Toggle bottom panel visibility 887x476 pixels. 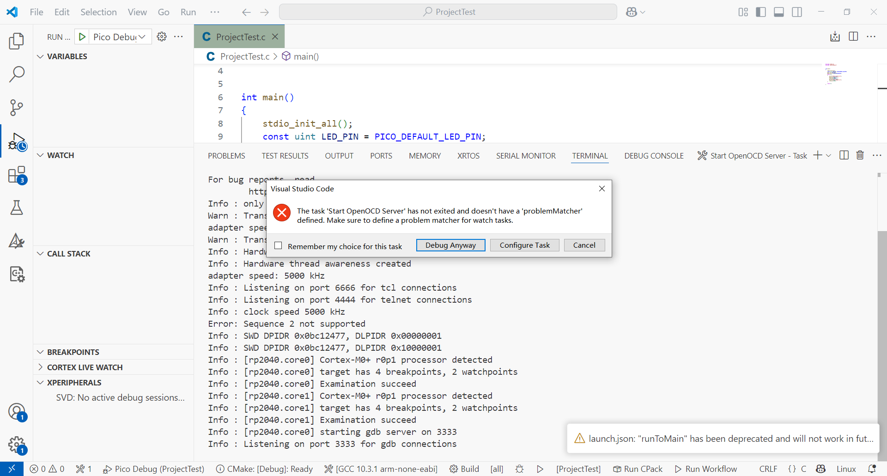tap(779, 12)
